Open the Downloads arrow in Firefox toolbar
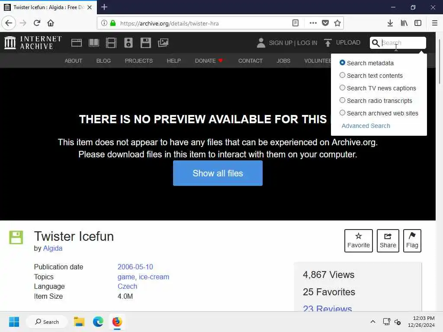This screenshot has width=443, height=332. [x=390, y=23]
